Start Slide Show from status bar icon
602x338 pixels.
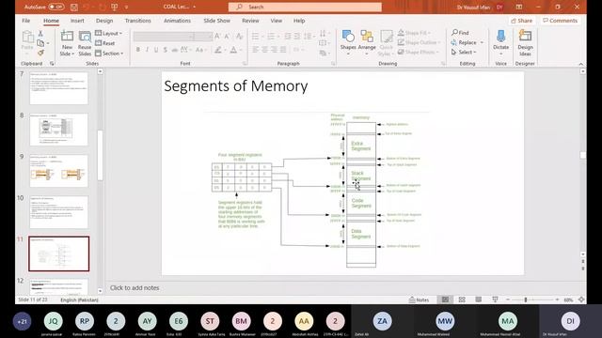pos(495,300)
